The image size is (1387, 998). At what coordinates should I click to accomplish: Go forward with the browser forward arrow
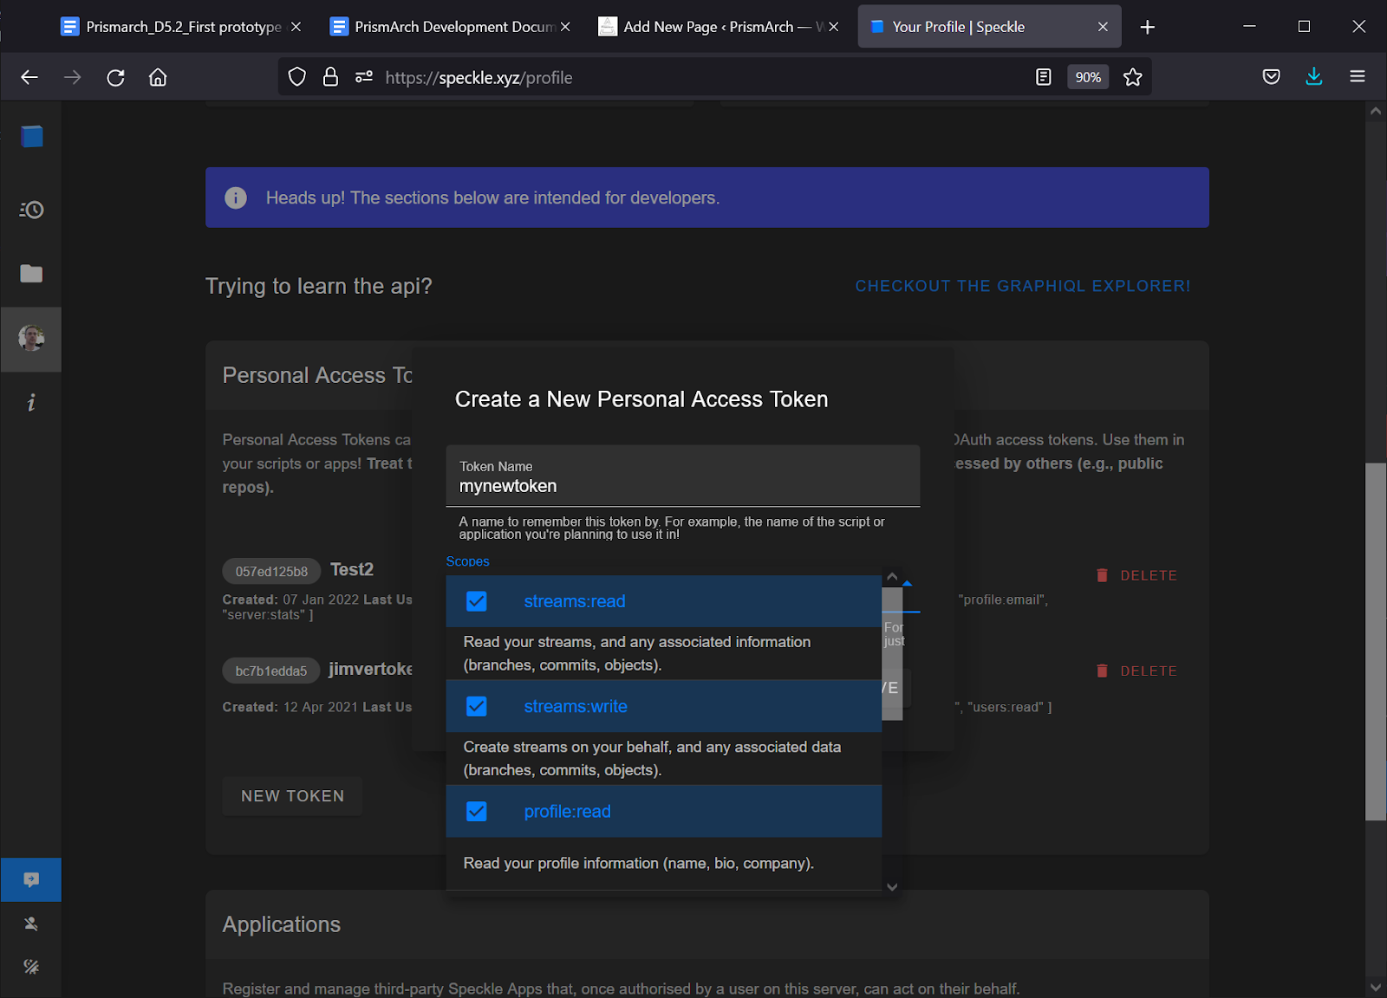[x=73, y=77]
